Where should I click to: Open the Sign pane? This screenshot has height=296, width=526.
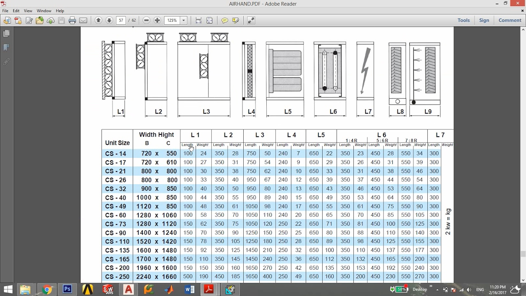pyautogui.click(x=484, y=20)
